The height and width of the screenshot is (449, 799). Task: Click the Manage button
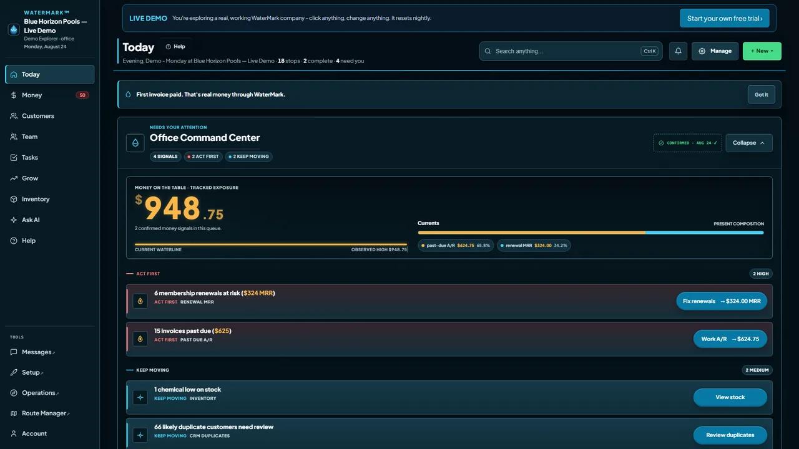715,51
